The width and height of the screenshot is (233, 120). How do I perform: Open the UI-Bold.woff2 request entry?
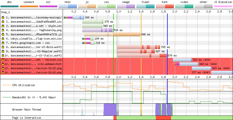click(33, 47)
